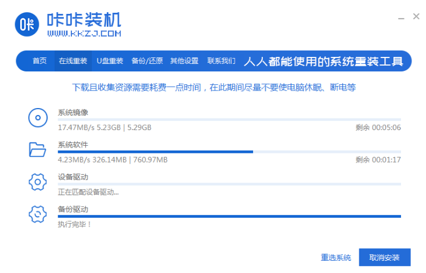Click the 系统软件 download progress bar
The height and width of the screenshot is (273, 426).
click(229, 152)
